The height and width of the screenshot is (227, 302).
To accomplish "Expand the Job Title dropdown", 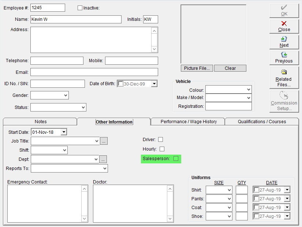I will (97, 141).
